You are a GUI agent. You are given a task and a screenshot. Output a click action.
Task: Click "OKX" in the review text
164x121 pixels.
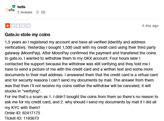pos(88,58)
